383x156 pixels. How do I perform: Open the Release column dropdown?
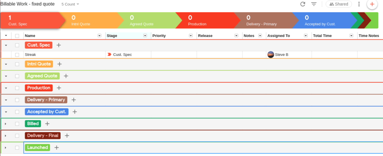(236, 36)
